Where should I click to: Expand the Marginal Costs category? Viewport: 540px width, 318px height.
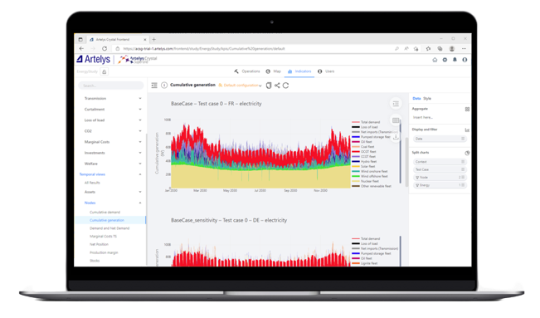pyautogui.click(x=113, y=142)
